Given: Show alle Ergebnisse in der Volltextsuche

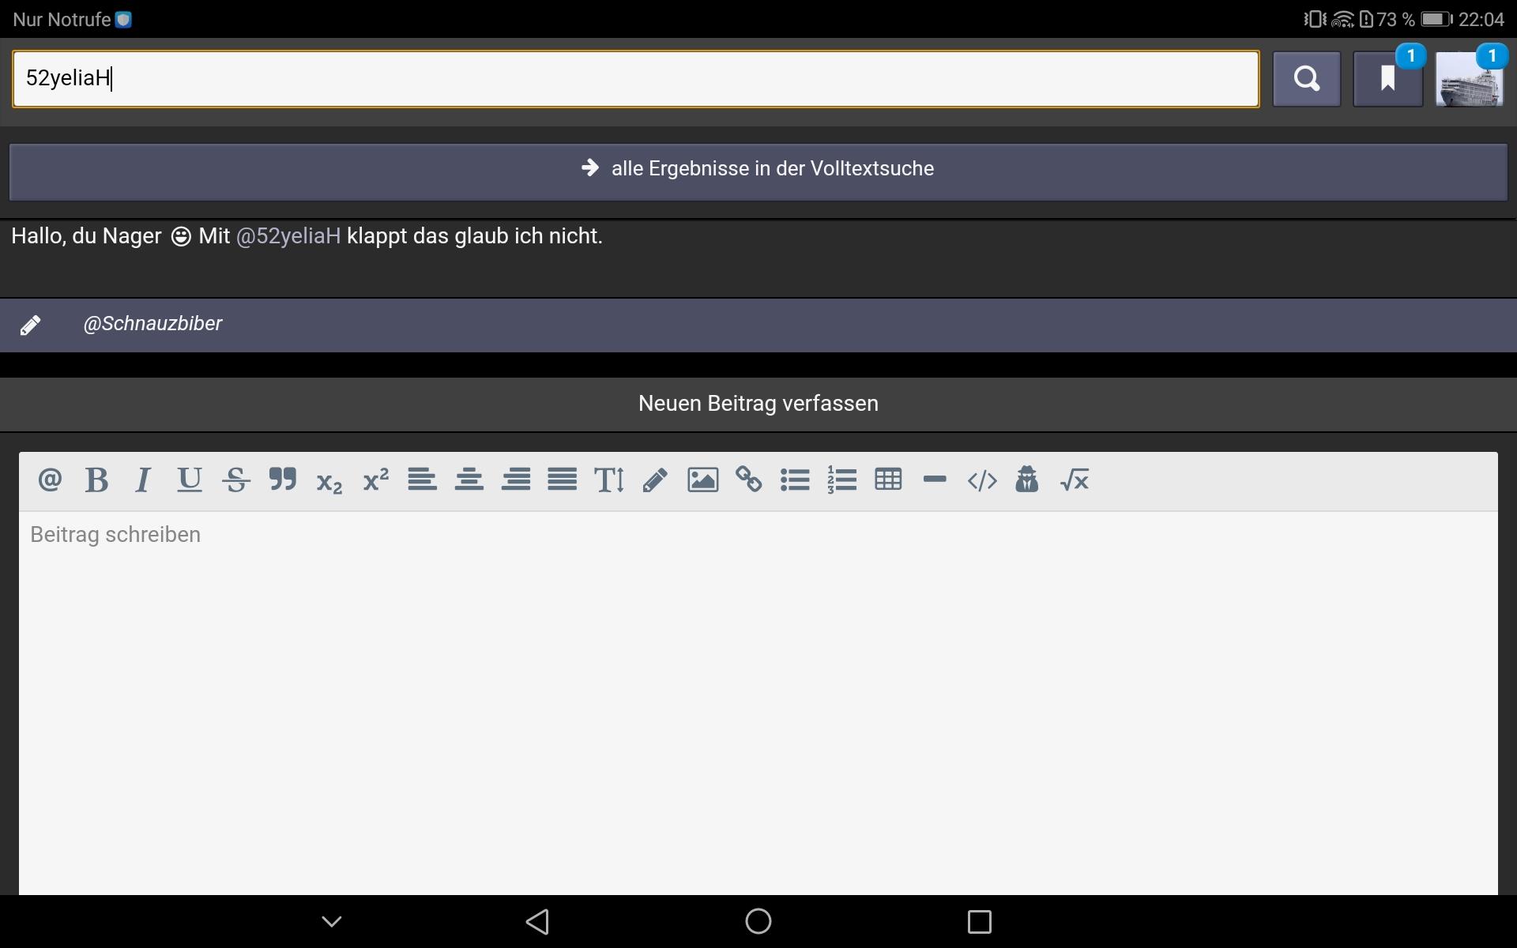Looking at the screenshot, I should [758, 169].
